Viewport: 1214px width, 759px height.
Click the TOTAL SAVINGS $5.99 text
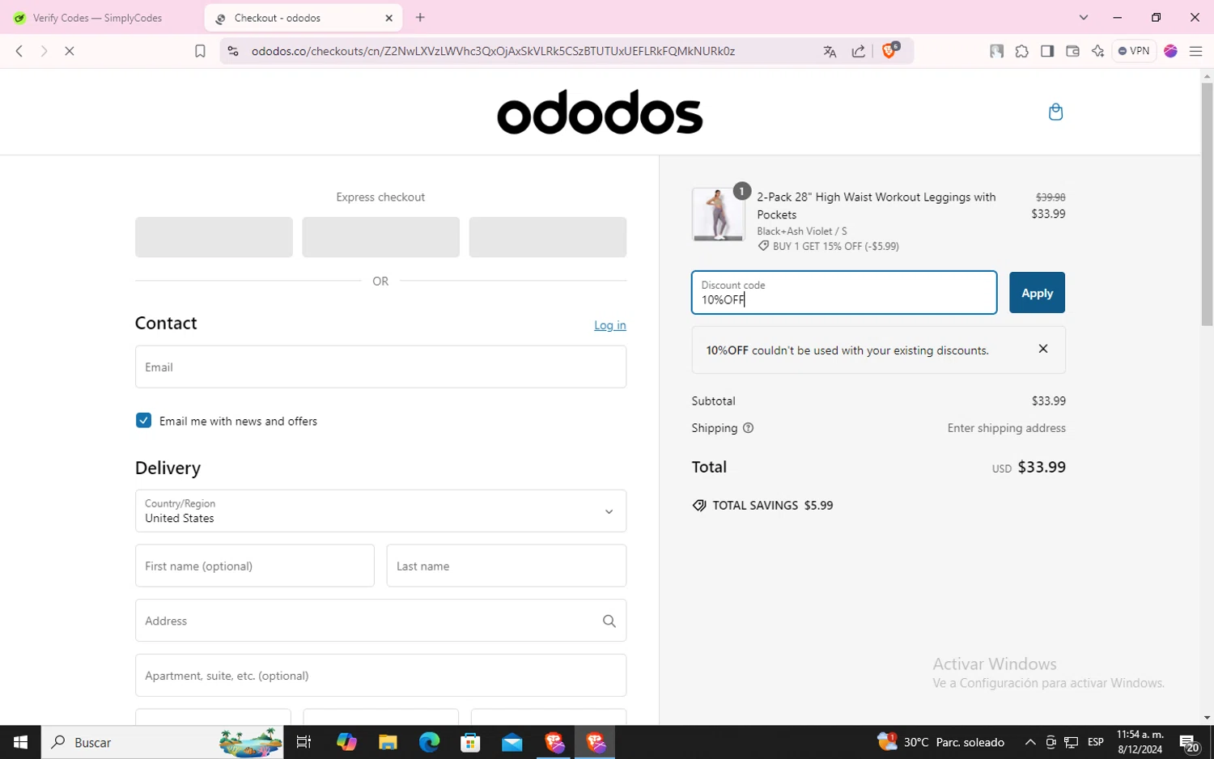click(x=773, y=505)
